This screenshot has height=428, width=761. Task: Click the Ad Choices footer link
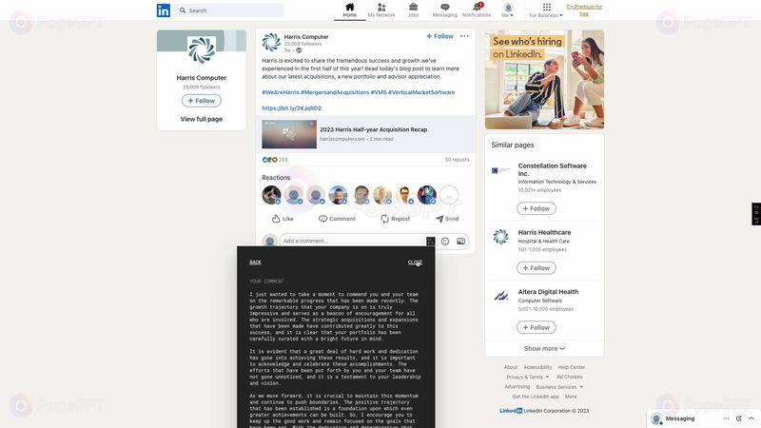pos(569,377)
